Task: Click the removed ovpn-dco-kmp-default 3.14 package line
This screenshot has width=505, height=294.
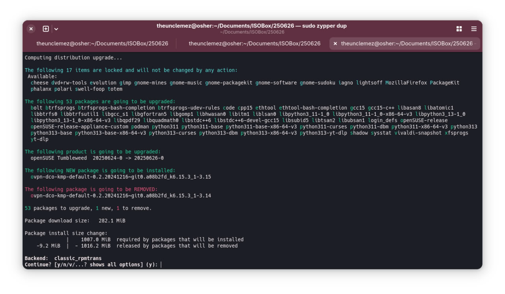Action: 121,196
